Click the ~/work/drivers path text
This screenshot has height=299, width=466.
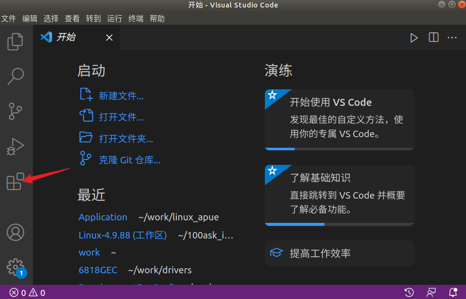pyautogui.click(x=160, y=270)
